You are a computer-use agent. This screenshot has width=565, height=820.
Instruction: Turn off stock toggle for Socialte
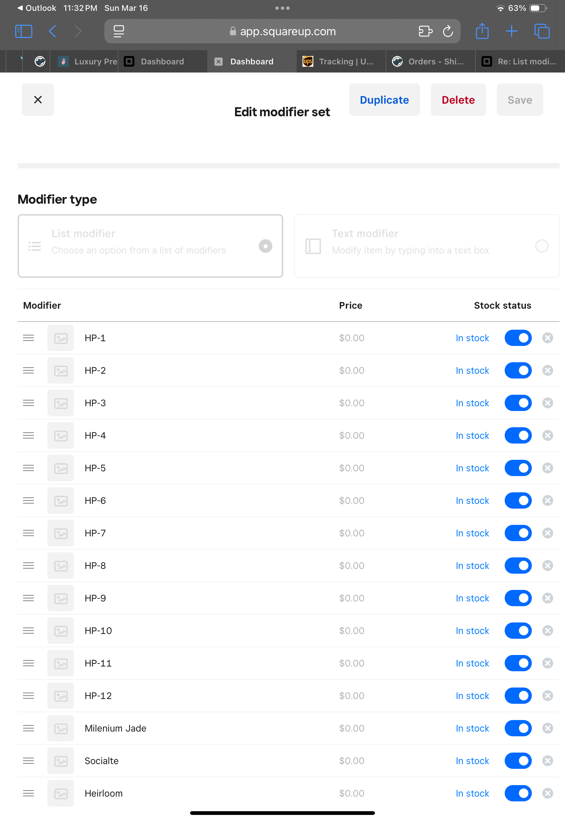pos(518,760)
